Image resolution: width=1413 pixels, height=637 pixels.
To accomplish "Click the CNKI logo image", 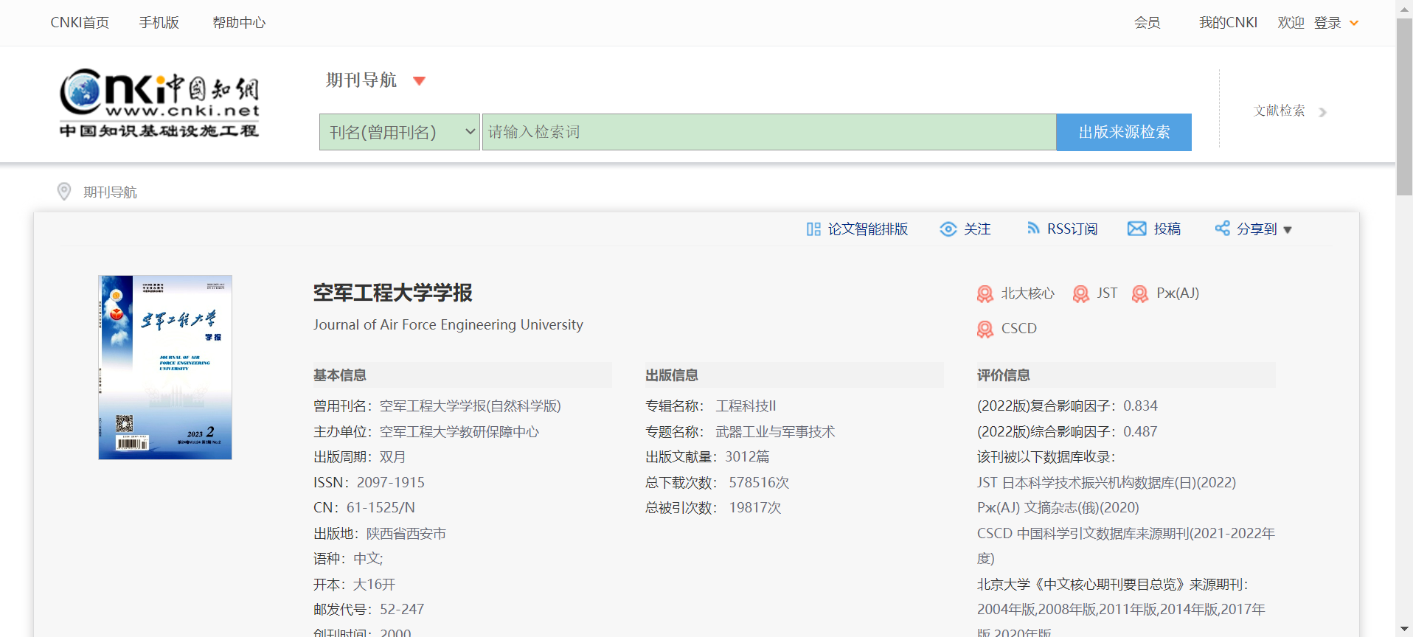I will pyautogui.click(x=159, y=103).
